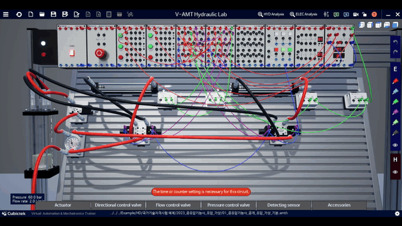The image size is (402, 226).
Task: Click the second greyed document export icon
Action: (99, 14)
